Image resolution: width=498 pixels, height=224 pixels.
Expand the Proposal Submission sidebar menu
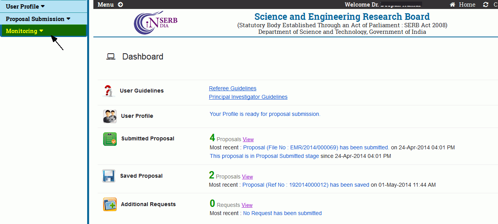click(38, 19)
